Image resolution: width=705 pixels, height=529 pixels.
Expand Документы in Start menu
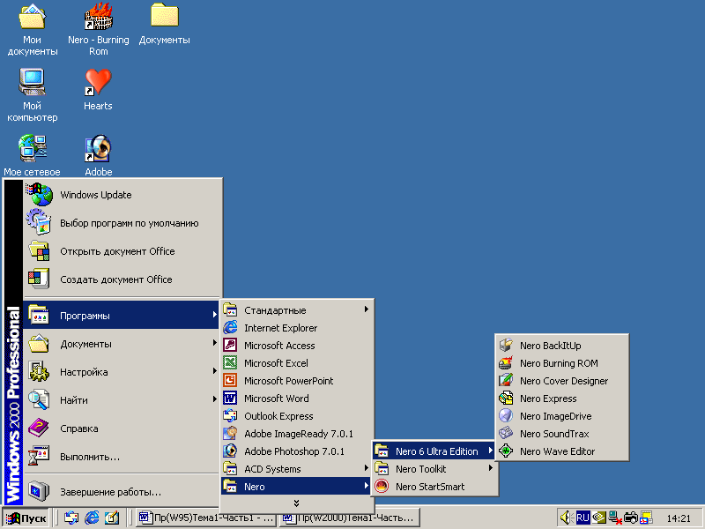click(122, 344)
